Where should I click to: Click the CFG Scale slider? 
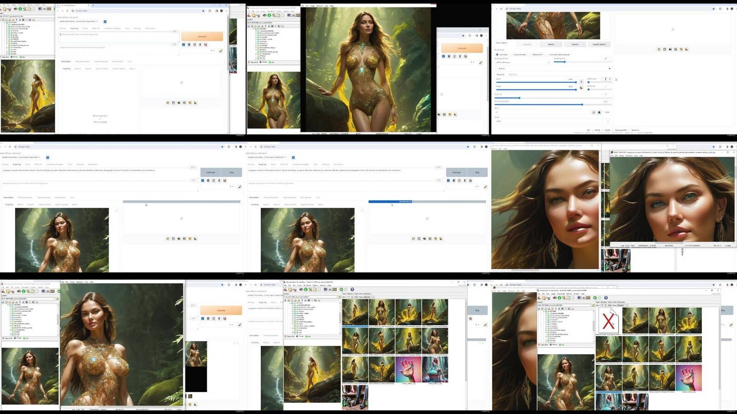point(552,98)
